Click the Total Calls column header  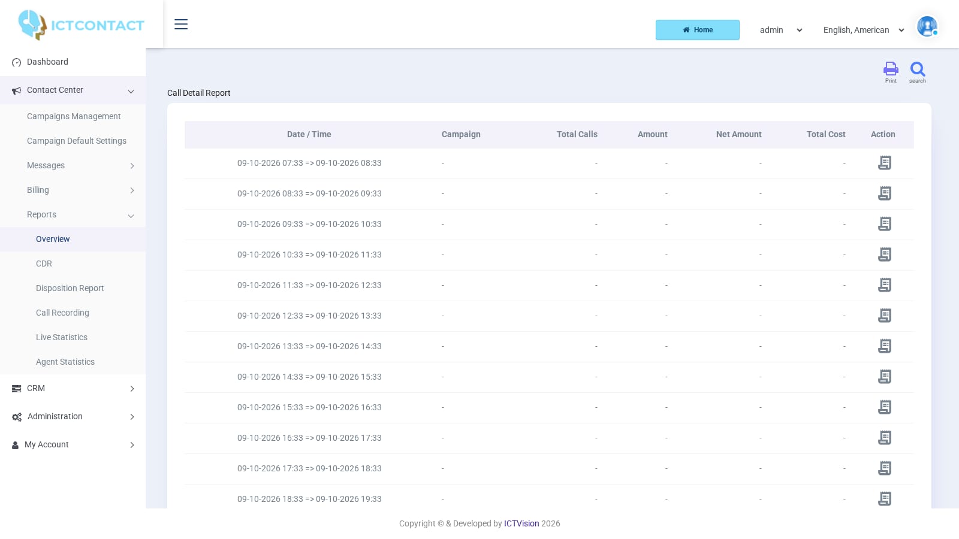577,134
